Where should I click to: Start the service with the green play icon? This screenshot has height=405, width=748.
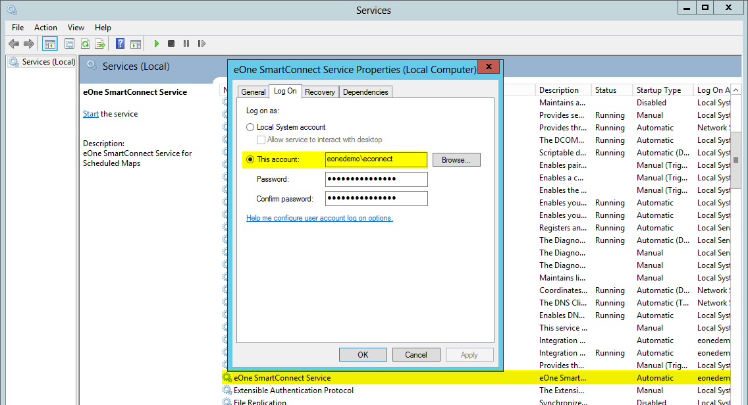pos(157,43)
